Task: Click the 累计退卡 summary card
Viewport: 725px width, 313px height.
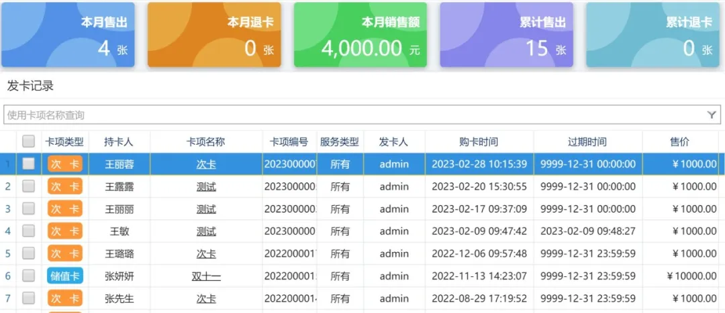Action: point(653,35)
